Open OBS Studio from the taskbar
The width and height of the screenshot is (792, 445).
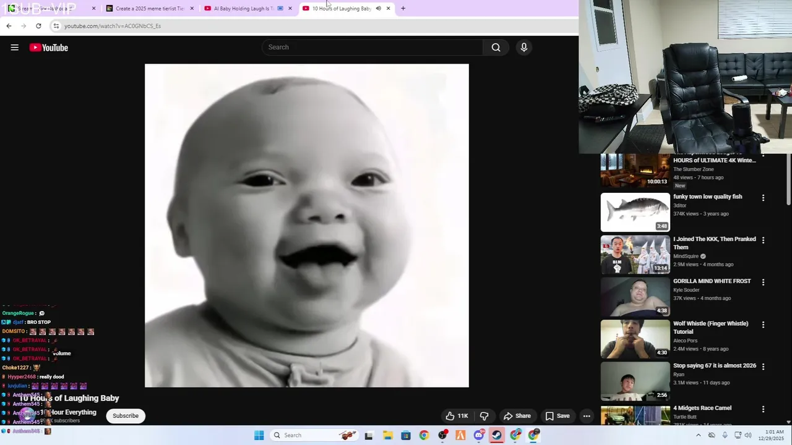[442, 436]
